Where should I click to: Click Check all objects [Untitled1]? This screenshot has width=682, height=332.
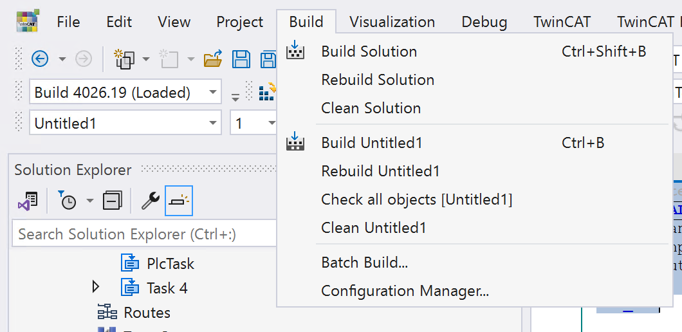pos(416,199)
